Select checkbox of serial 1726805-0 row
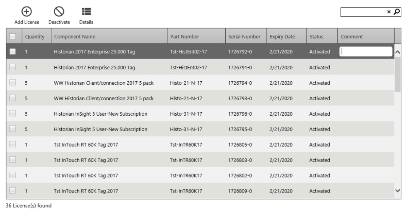The width and height of the screenshot is (404, 212). [x=13, y=145]
